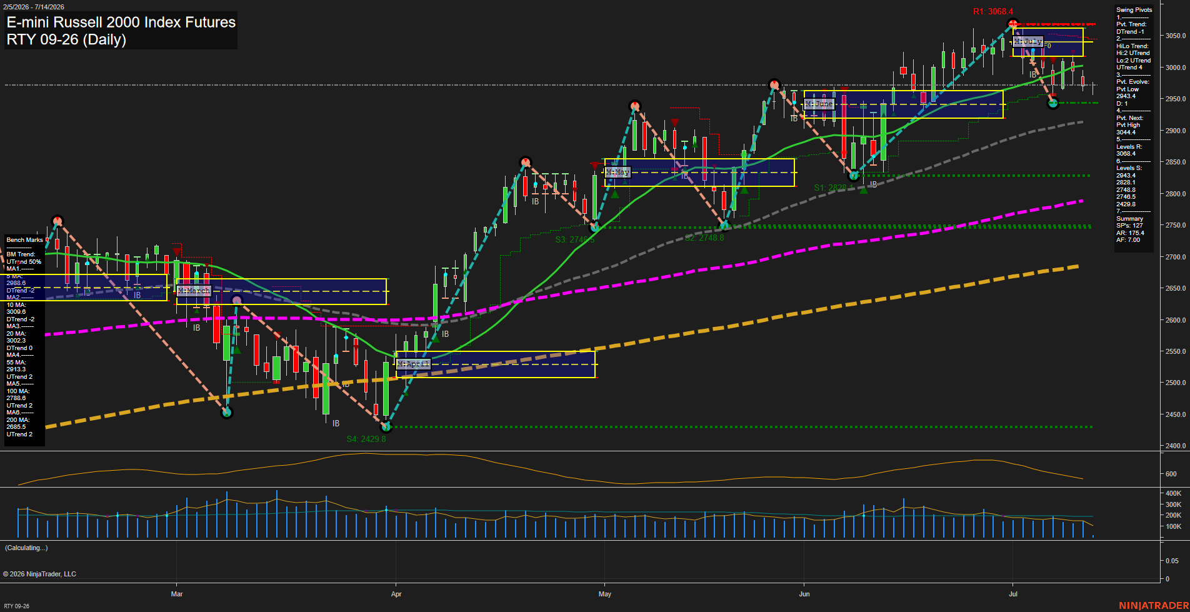Click the SP's: 127 summary value
The height and width of the screenshot is (612, 1190).
point(1129,226)
